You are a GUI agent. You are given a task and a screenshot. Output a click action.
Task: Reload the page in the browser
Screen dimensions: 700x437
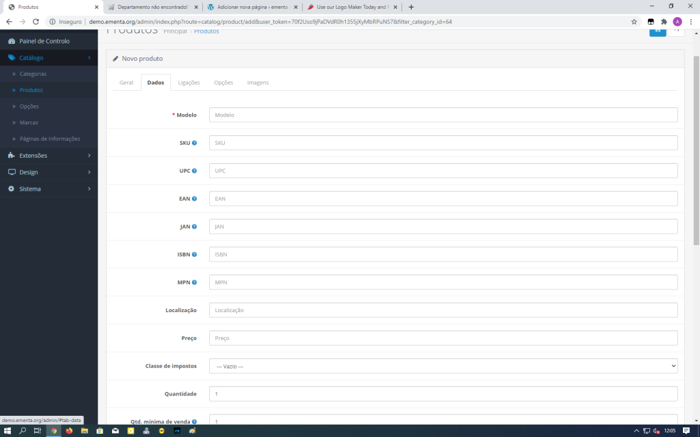click(36, 21)
